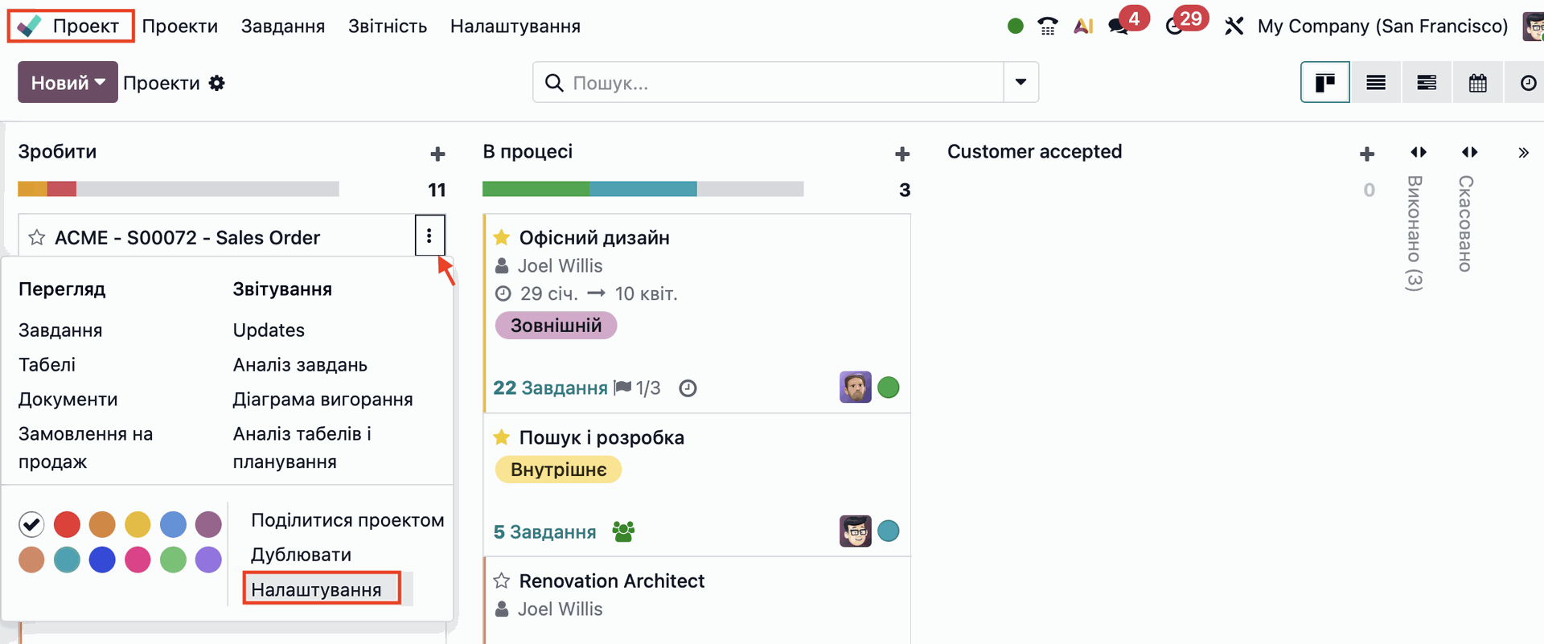
Task: Open the 22 Завдання link
Action: [550, 388]
